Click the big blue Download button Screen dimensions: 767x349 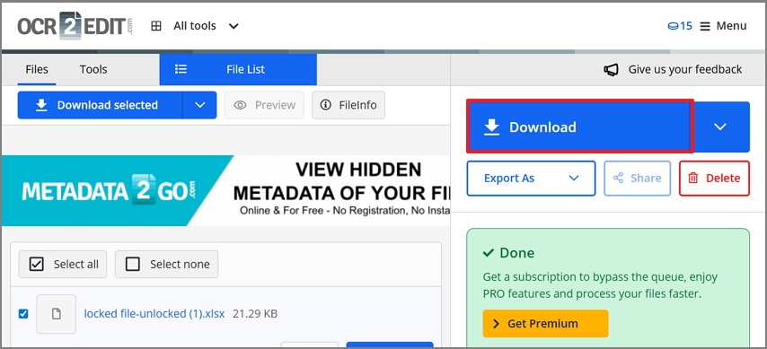click(580, 127)
